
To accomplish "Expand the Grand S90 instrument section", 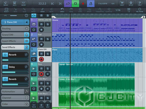I will point(15,35).
